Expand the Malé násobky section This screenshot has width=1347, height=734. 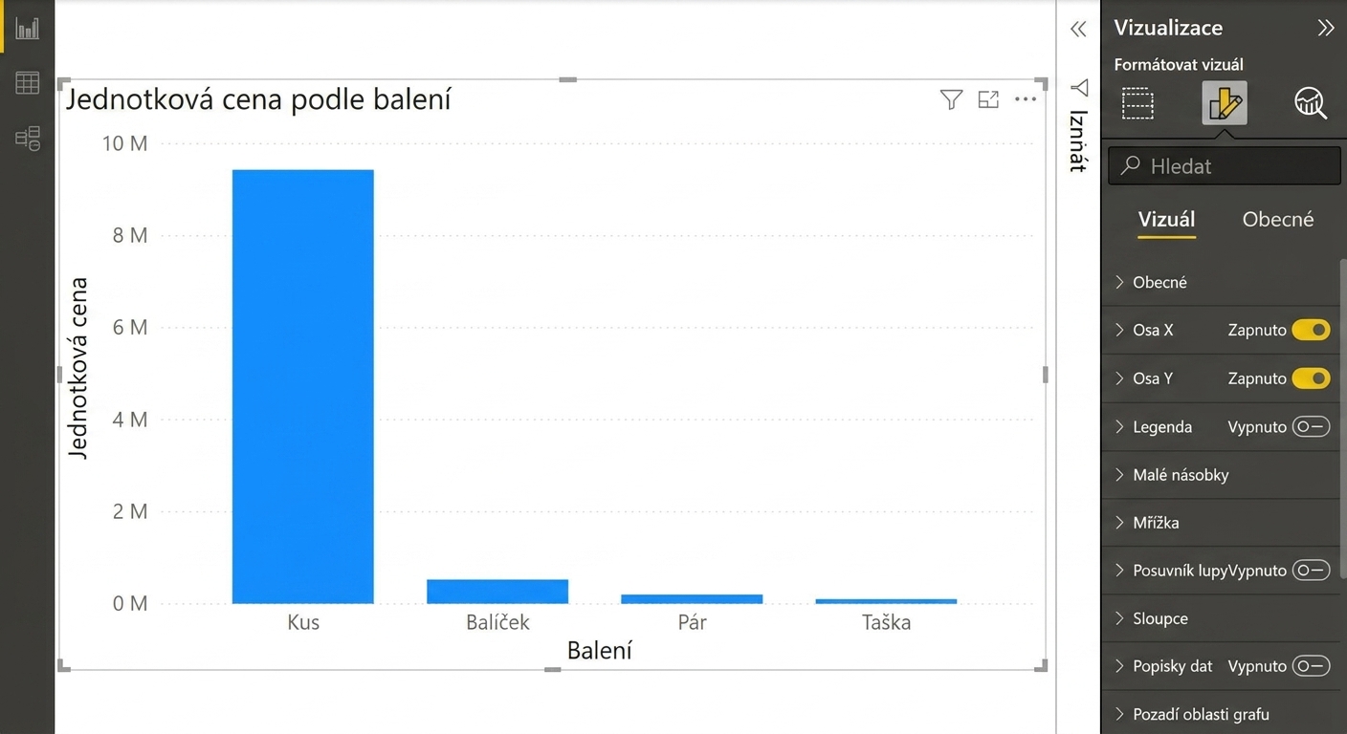tap(1222, 475)
